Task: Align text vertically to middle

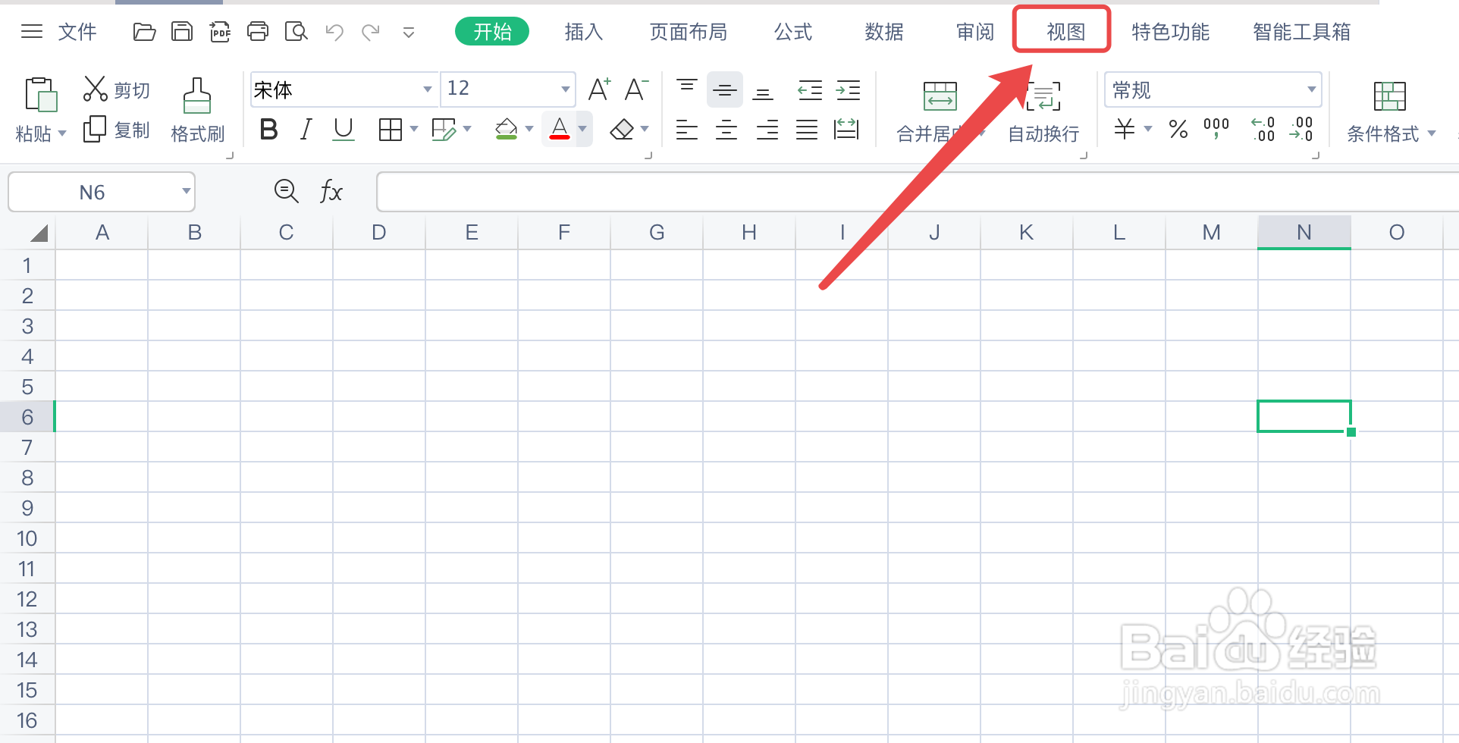Action: [x=725, y=90]
